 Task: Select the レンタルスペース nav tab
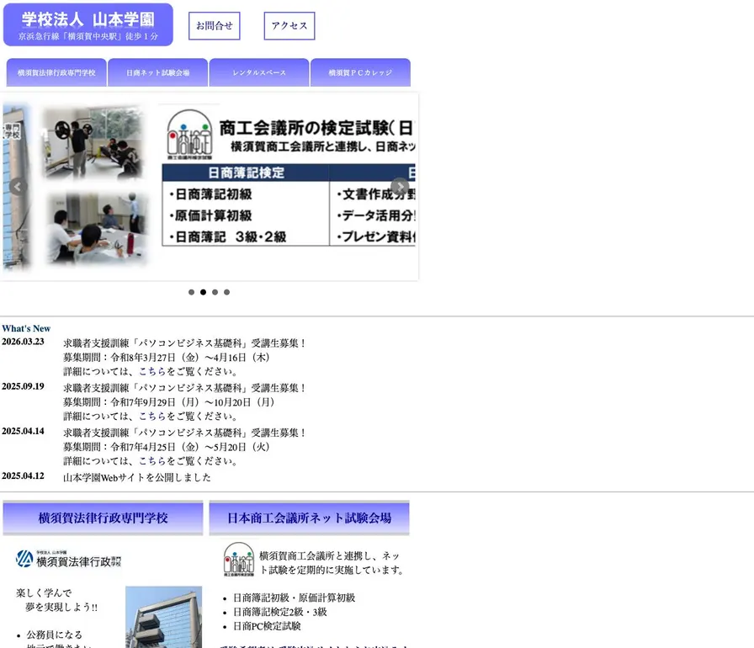[259, 72]
